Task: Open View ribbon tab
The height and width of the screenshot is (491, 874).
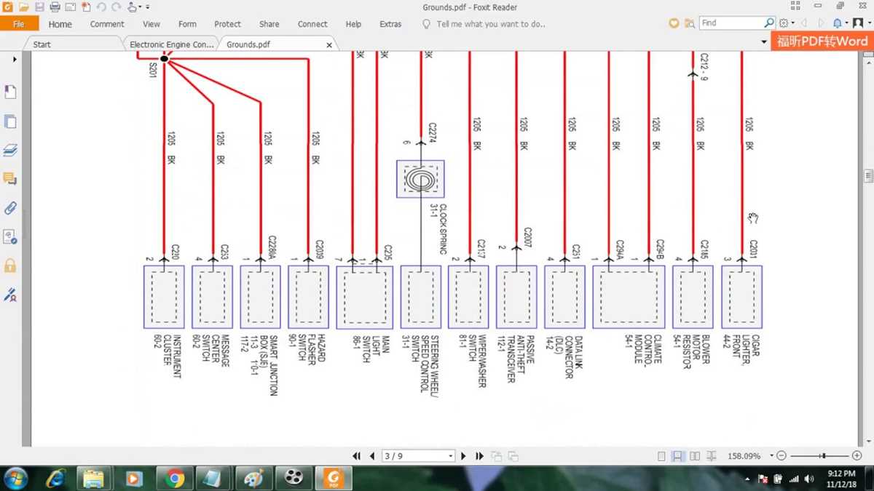Action: pos(151,24)
